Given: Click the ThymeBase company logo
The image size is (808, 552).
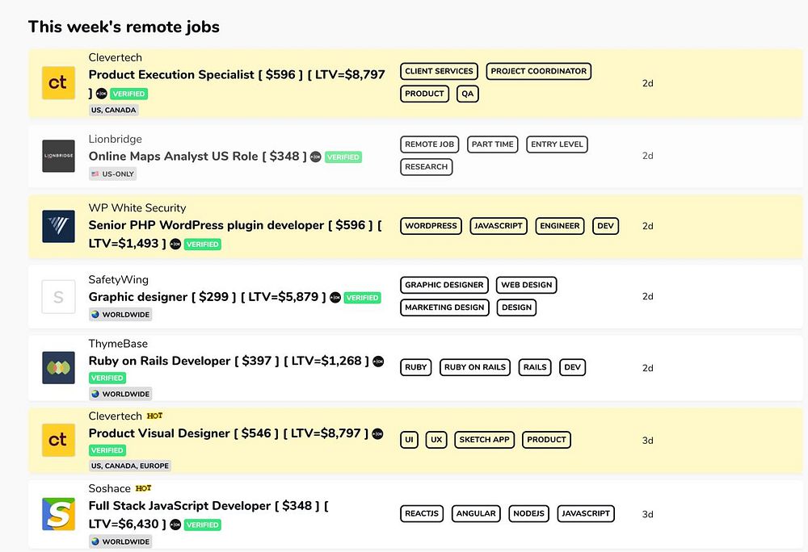Looking at the screenshot, I should pyautogui.click(x=58, y=367).
